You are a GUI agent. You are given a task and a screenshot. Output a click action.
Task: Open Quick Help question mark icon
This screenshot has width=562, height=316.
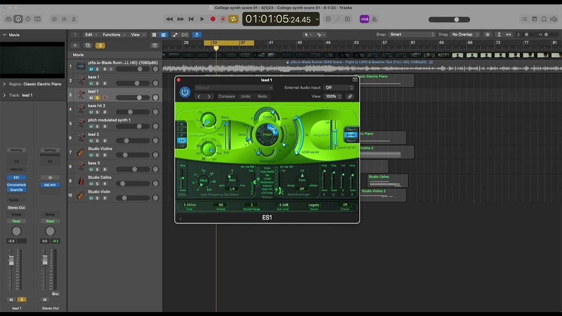coord(28,19)
